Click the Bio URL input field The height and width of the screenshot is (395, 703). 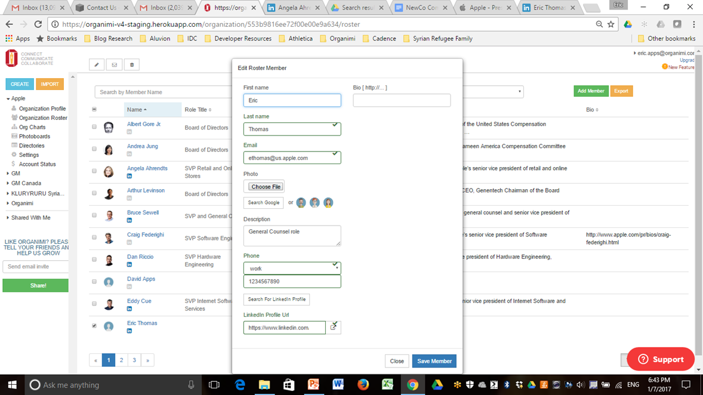click(x=402, y=100)
